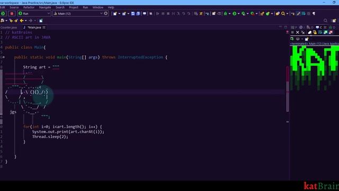Click the yellow Back navigation arrow
339x191 pixels.
pyautogui.click(x=21, y=21)
